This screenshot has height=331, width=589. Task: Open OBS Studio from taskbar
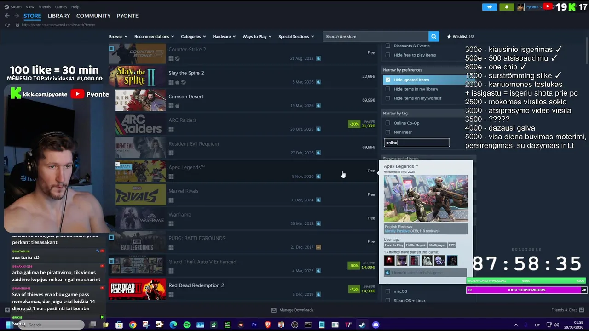click(294, 325)
